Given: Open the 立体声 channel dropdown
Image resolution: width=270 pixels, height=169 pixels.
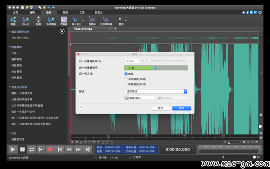Looking at the screenshot, I should (x=135, y=157).
